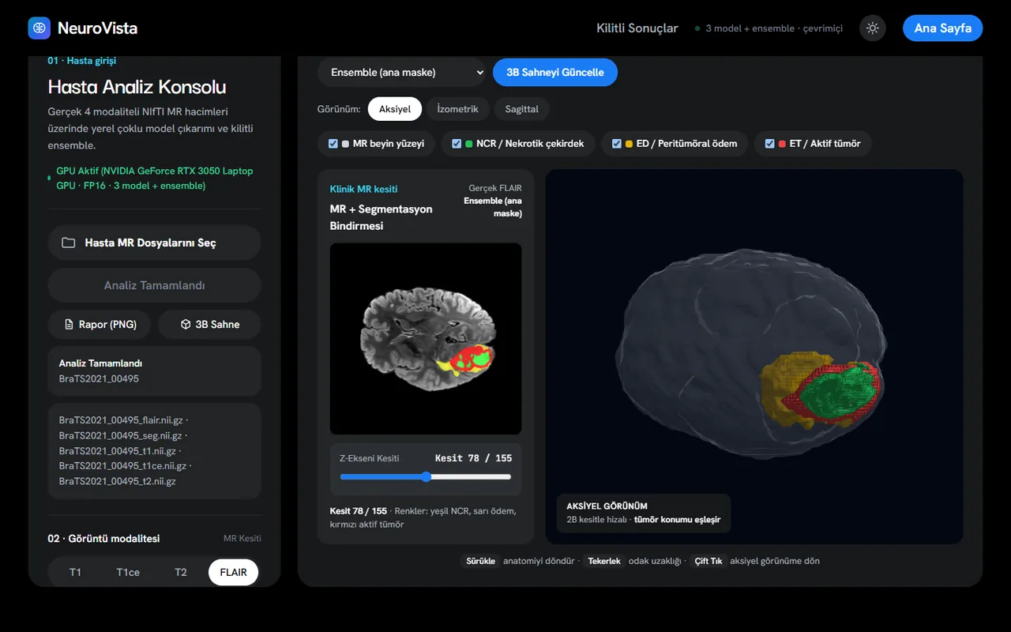Screen dimensions: 1011x632
Task: Click the BraTS2021_00495_flair.nii.gz file name
Action: pos(121,419)
